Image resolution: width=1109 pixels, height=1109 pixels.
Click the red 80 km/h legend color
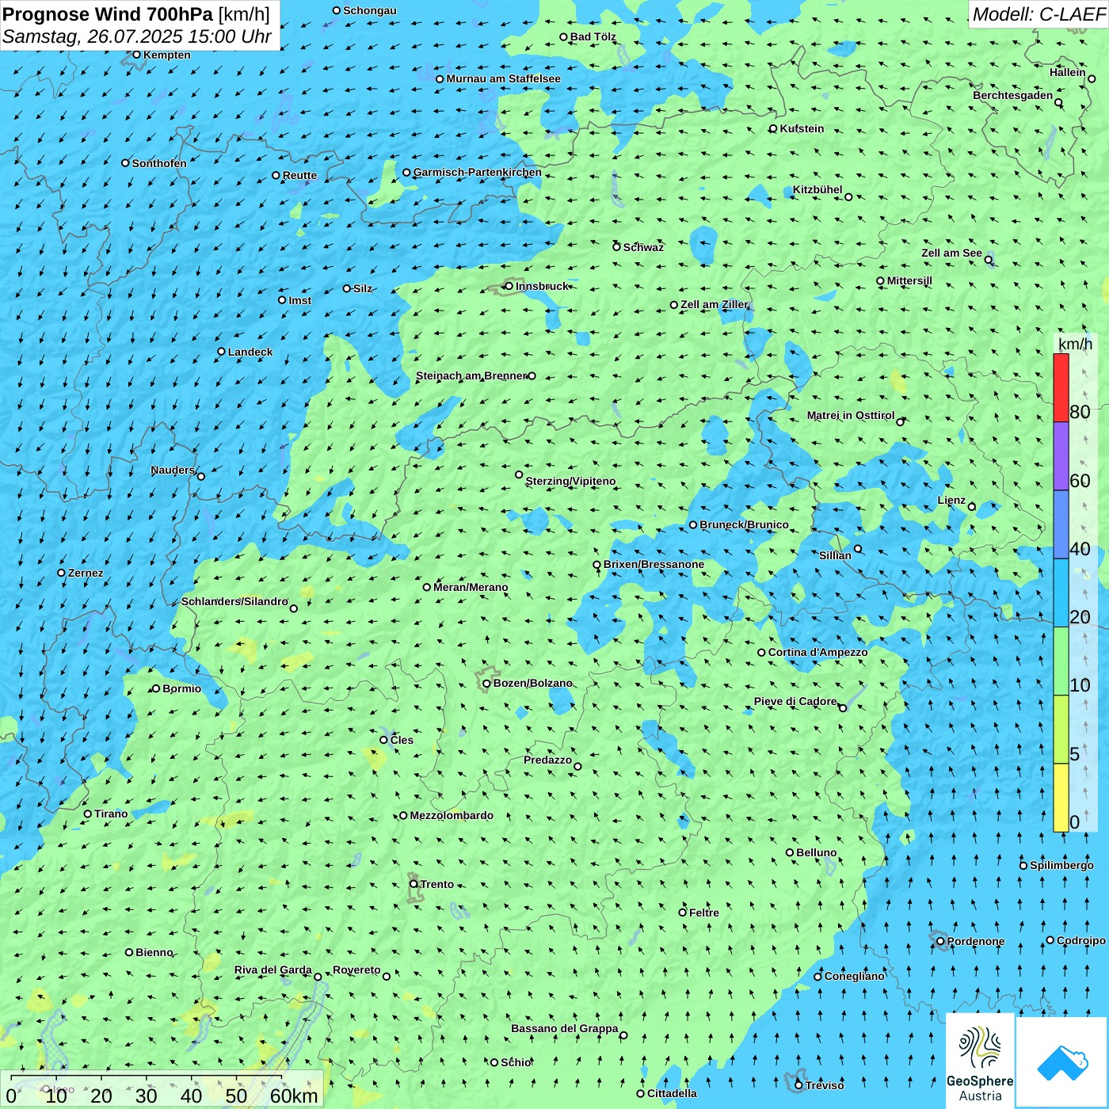[x=1061, y=387]
